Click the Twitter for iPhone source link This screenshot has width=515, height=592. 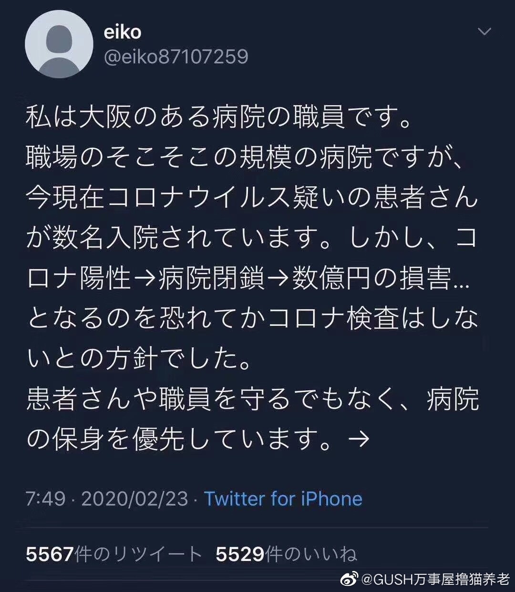(x=283, y=499)
